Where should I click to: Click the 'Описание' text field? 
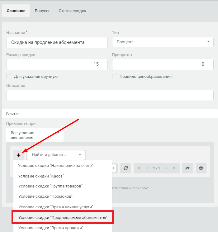coord(110,95)
